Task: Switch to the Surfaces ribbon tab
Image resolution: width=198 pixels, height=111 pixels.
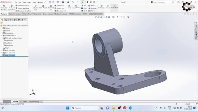Action: (19, 14)
